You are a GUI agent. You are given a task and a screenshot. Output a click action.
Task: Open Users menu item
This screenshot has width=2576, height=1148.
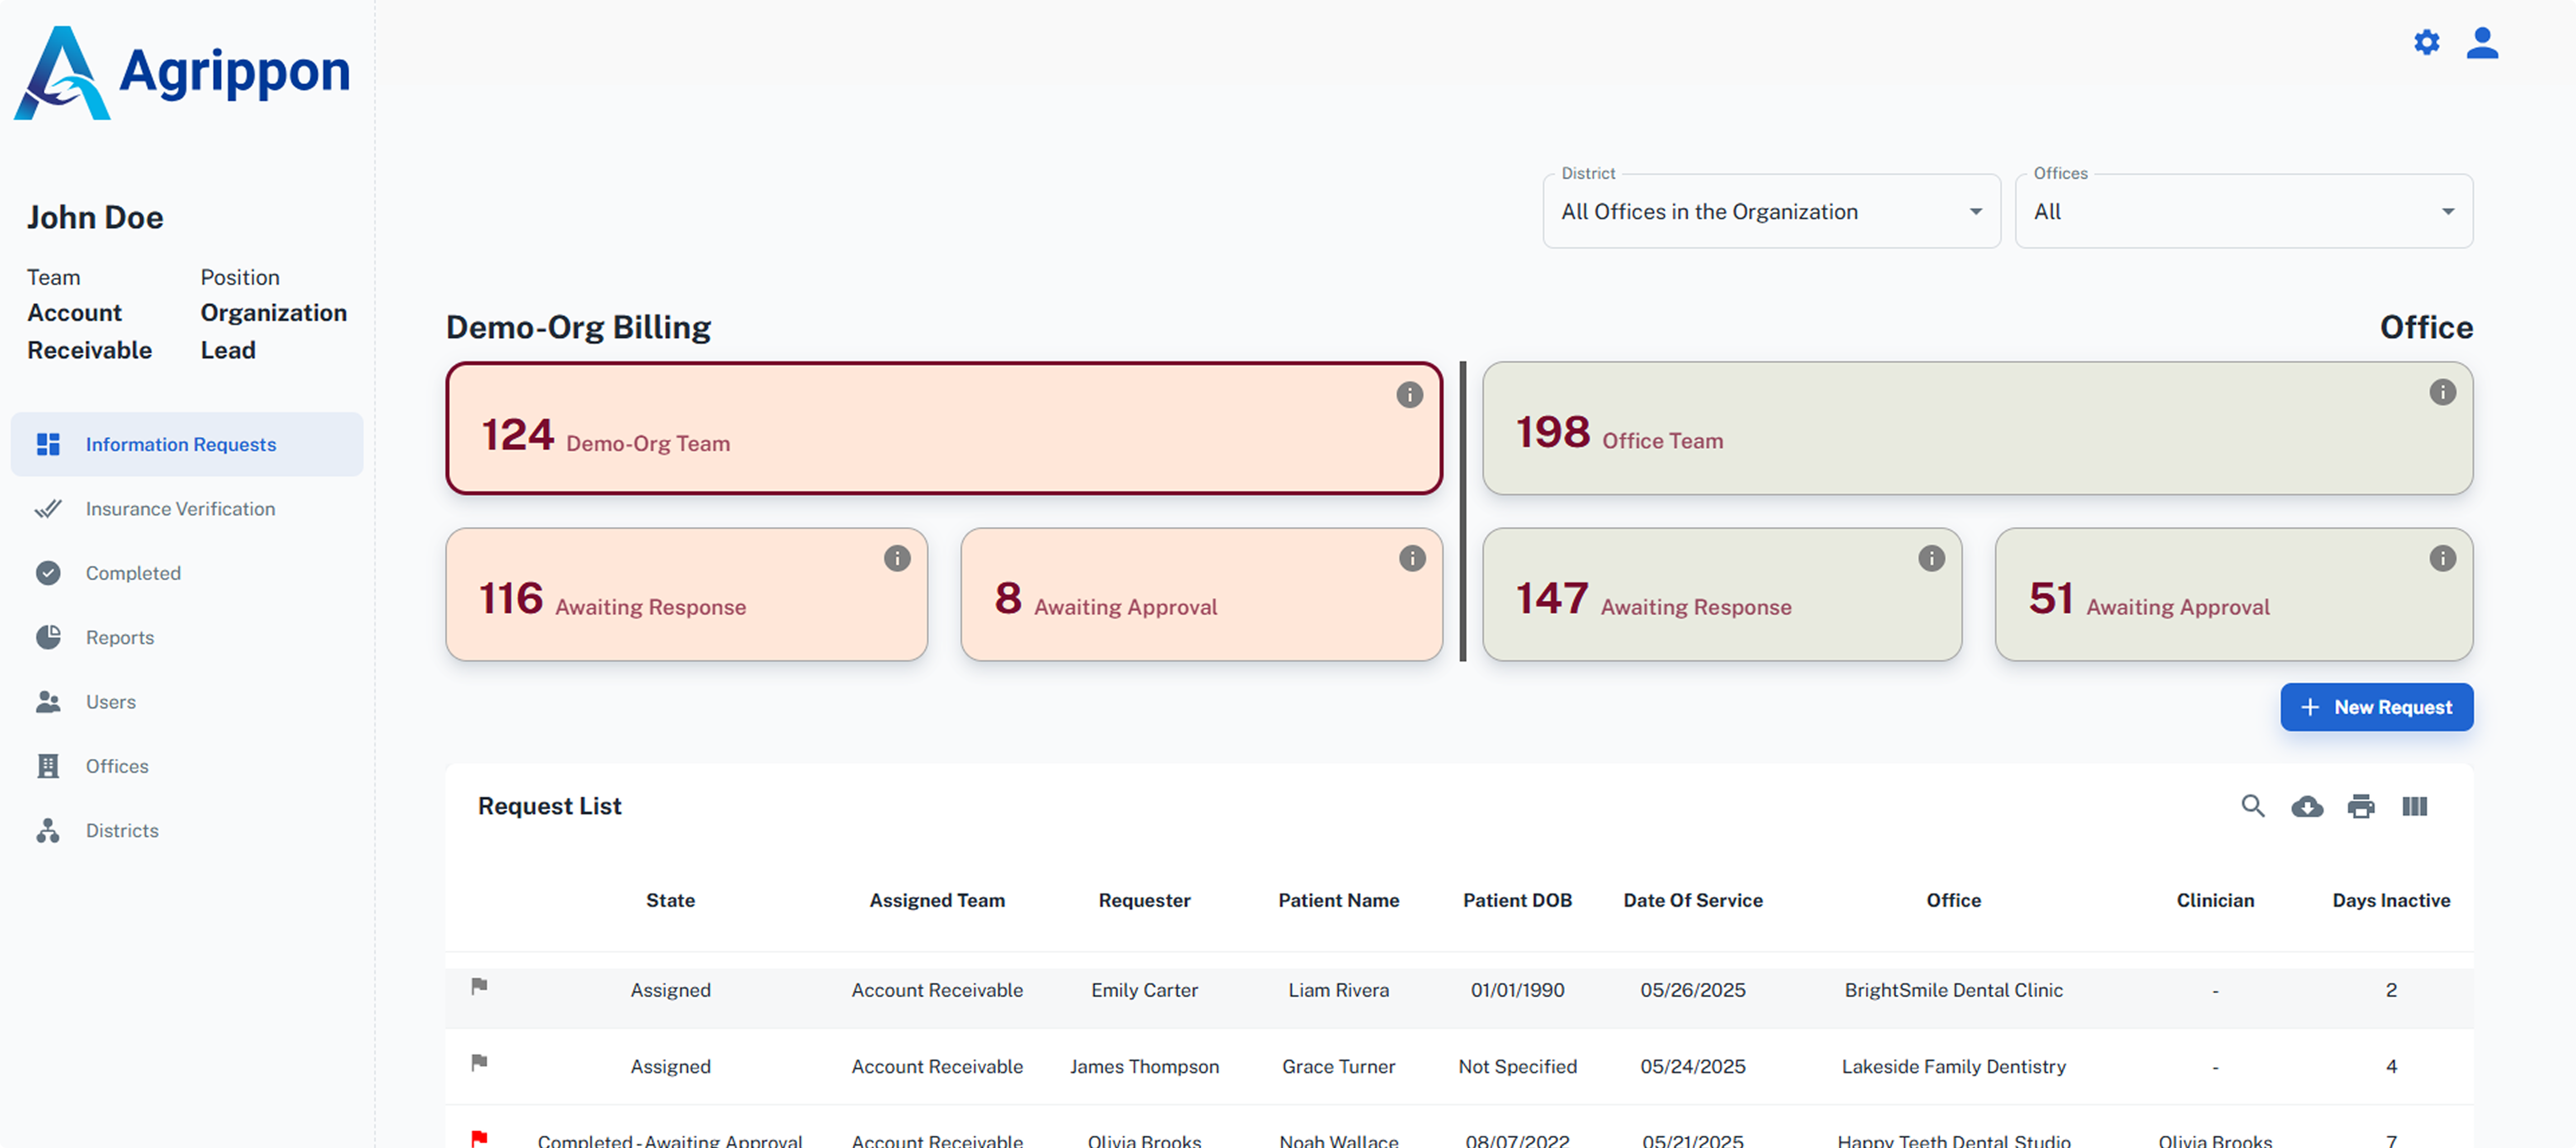point(187,702)
